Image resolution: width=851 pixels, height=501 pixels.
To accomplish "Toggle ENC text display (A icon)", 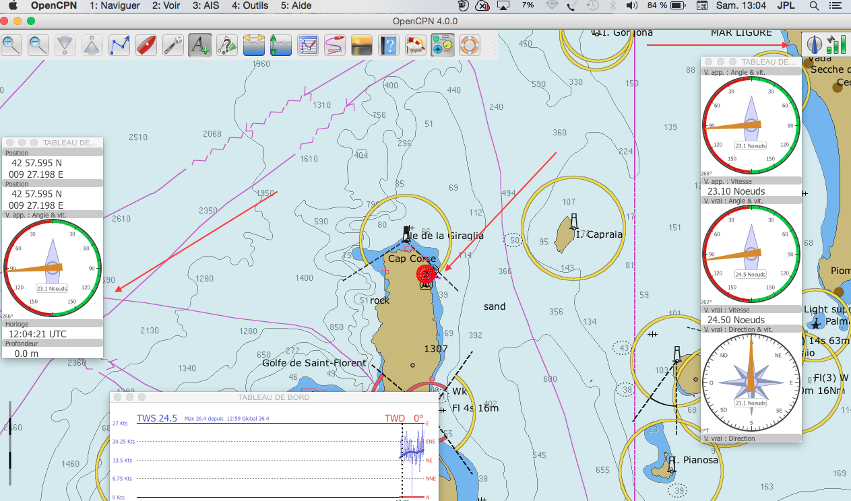I will coord(200,45).
